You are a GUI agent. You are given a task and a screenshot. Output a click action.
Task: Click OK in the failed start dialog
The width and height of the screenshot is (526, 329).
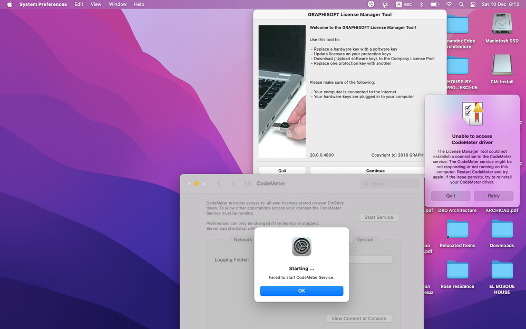point(301,291)
